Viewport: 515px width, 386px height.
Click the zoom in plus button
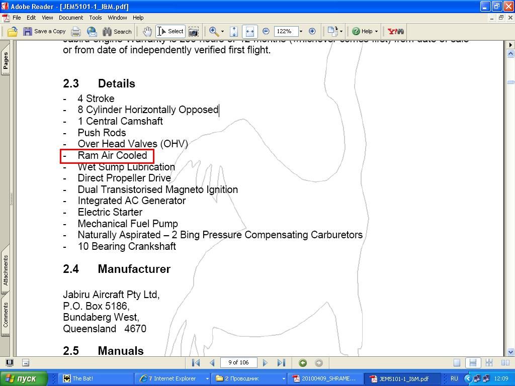(x=312, y=32)
